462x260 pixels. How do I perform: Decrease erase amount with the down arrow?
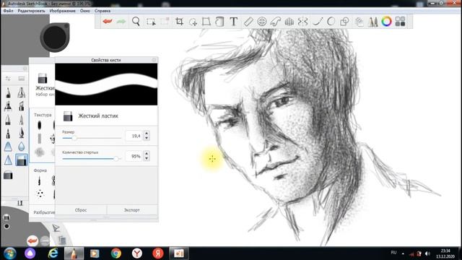147,159
